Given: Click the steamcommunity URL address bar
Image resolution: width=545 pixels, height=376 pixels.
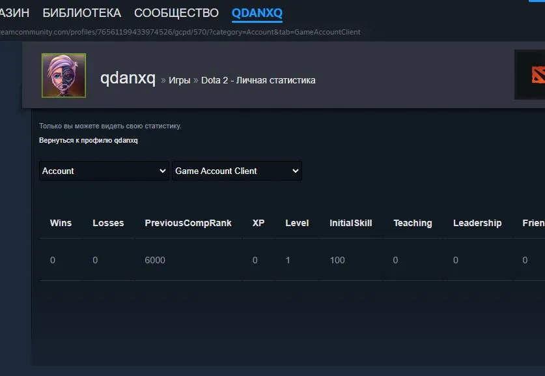Looking at the screenshot, I should (x=180, y=32).
